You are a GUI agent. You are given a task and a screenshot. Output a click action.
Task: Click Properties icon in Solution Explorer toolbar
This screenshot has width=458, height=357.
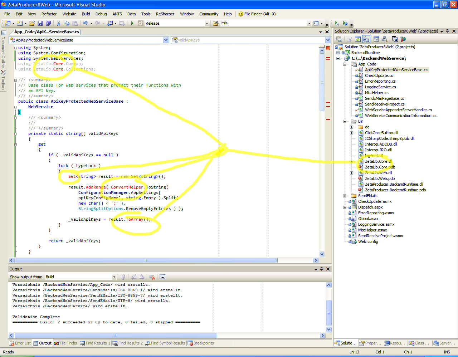[339, 39]
